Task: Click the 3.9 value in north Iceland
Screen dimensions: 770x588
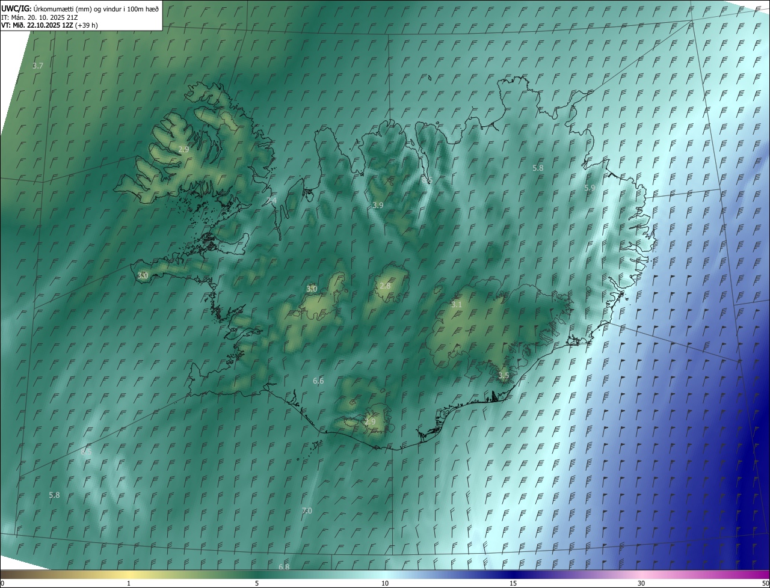Action: point(378,205)
